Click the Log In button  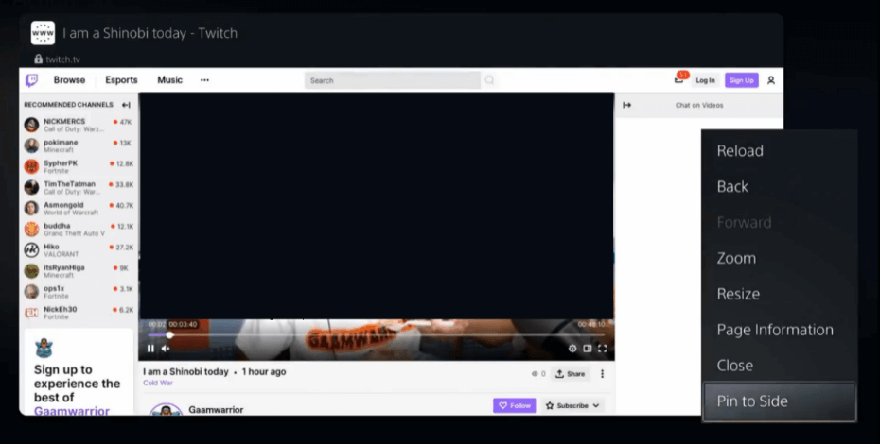706,80
